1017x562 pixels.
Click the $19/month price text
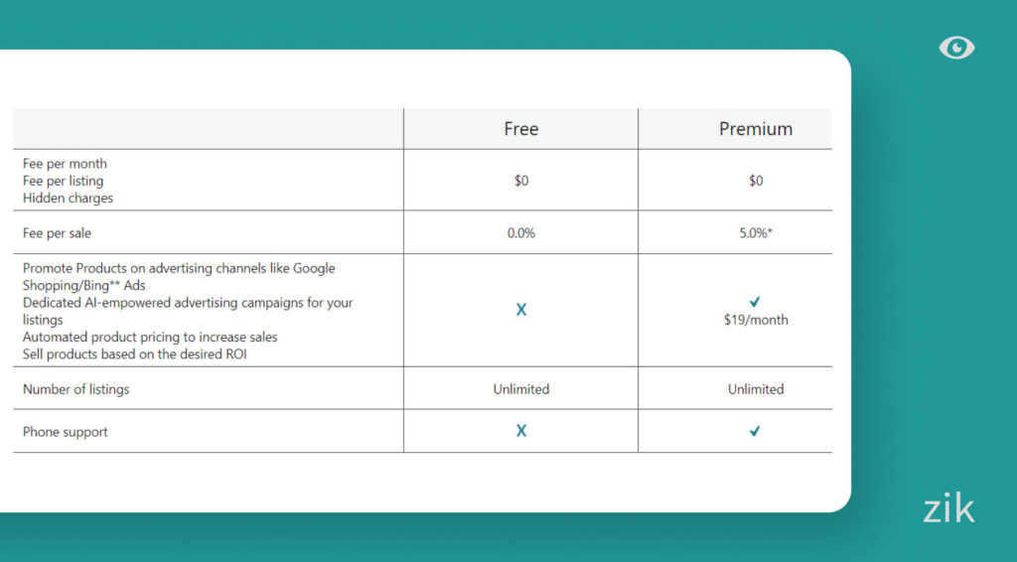click(x=756, y=321)
